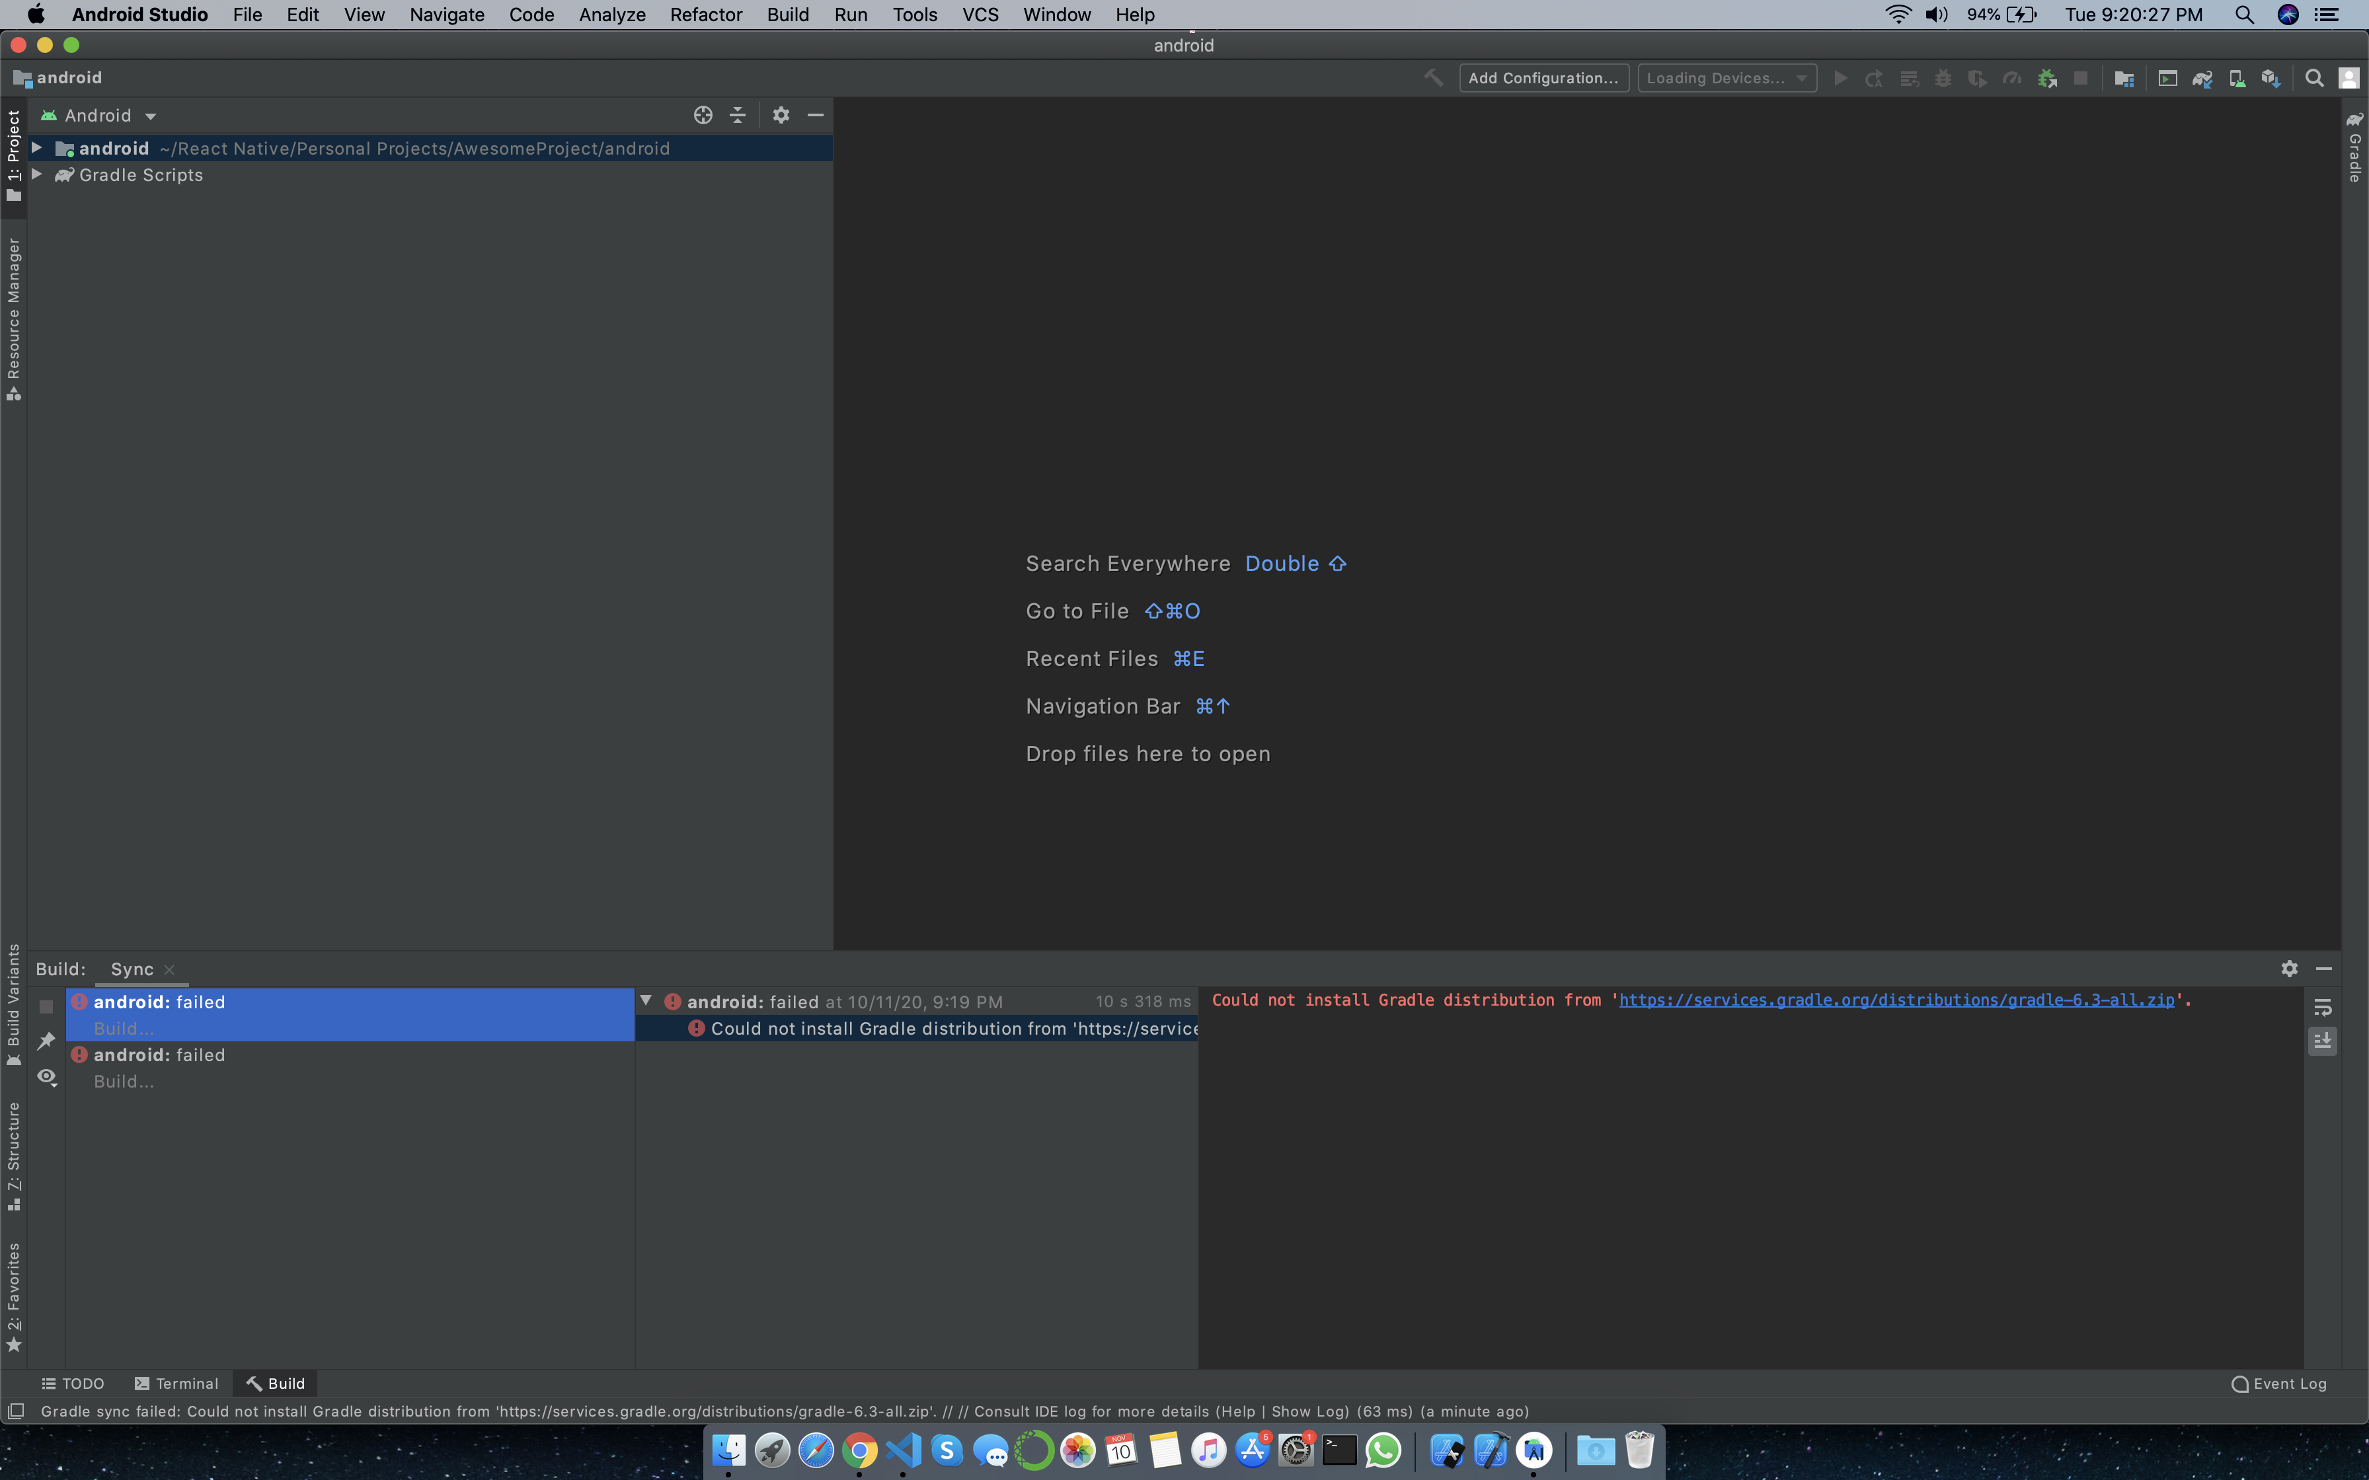Click Search Everywhere magnifier in toolbar

coord(2314,79)
